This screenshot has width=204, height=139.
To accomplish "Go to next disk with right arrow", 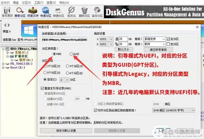I will (x=9, y=25).
